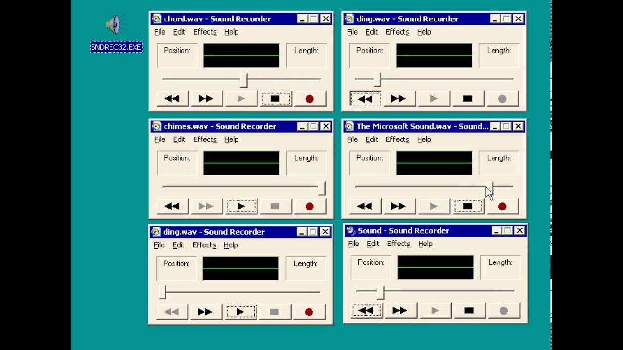The image size is (623, 350).
Task: Click the grayed Record button in untitled Sound window
Action: [504, 311]
